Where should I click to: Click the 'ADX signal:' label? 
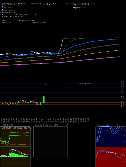click(x=6, y=23)
